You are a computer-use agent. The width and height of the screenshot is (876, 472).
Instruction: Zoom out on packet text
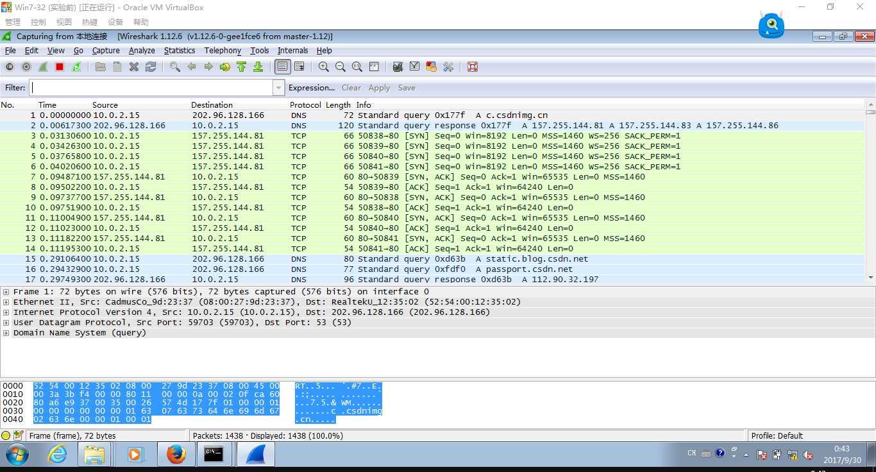[x=341, y=67]
